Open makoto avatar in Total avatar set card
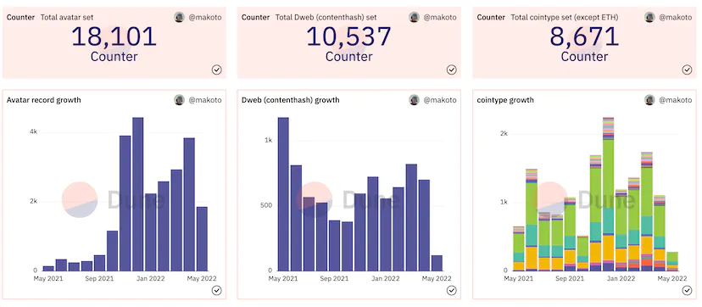The height and width of the screenshot is (307, 702). (180, 17)
